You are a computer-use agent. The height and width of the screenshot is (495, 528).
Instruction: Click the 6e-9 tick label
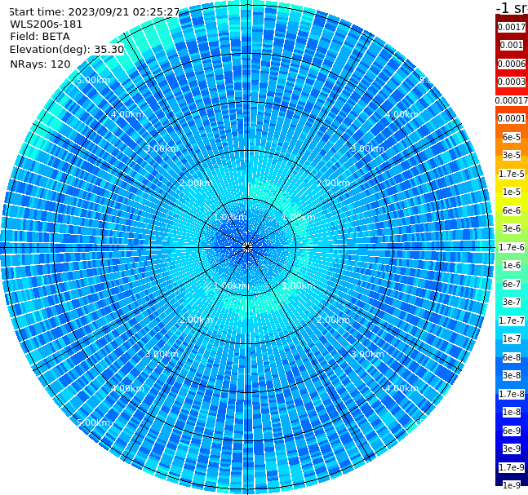click(x=512, y=431)
